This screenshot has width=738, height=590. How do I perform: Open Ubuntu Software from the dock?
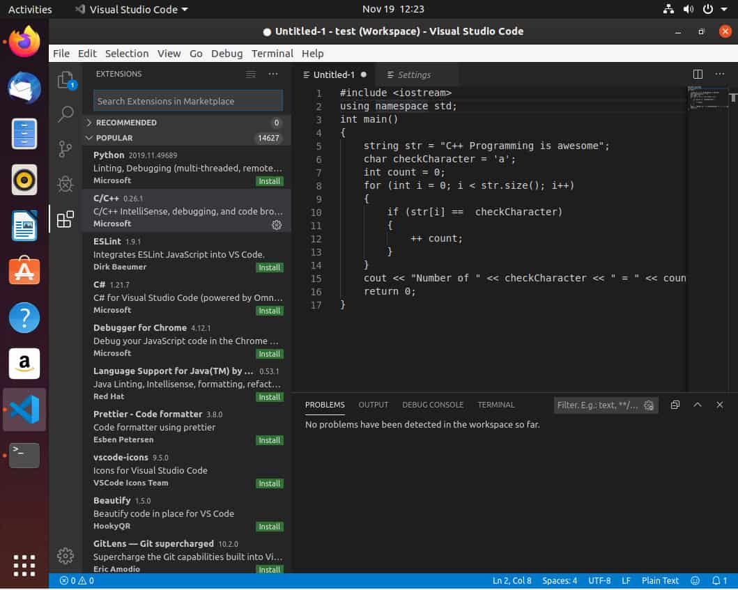coord(24,272)
